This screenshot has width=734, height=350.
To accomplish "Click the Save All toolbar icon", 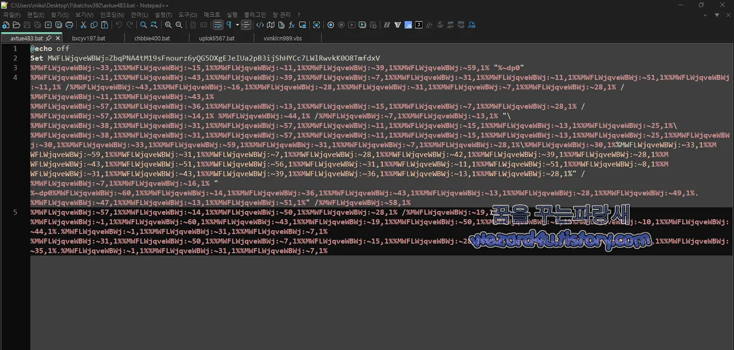I will tap(37, 25).
